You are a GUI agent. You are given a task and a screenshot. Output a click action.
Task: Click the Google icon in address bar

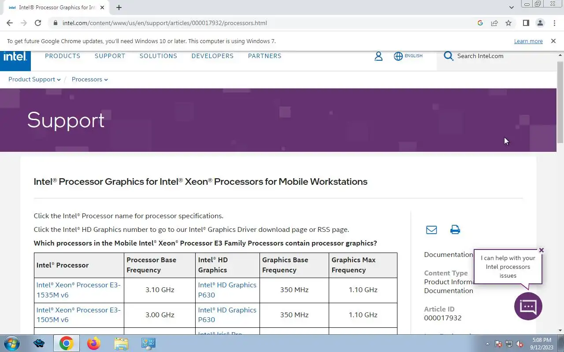[x=480, y=23]
